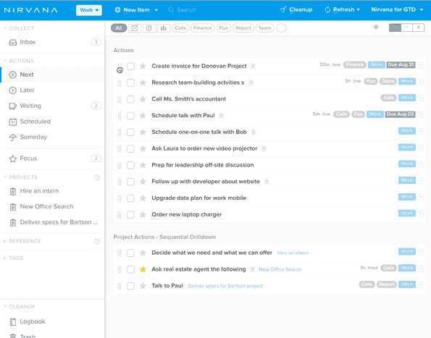This screenshot has width=431, height=338.
Task: Check off Research team-building activities
Action: (130, 83)
